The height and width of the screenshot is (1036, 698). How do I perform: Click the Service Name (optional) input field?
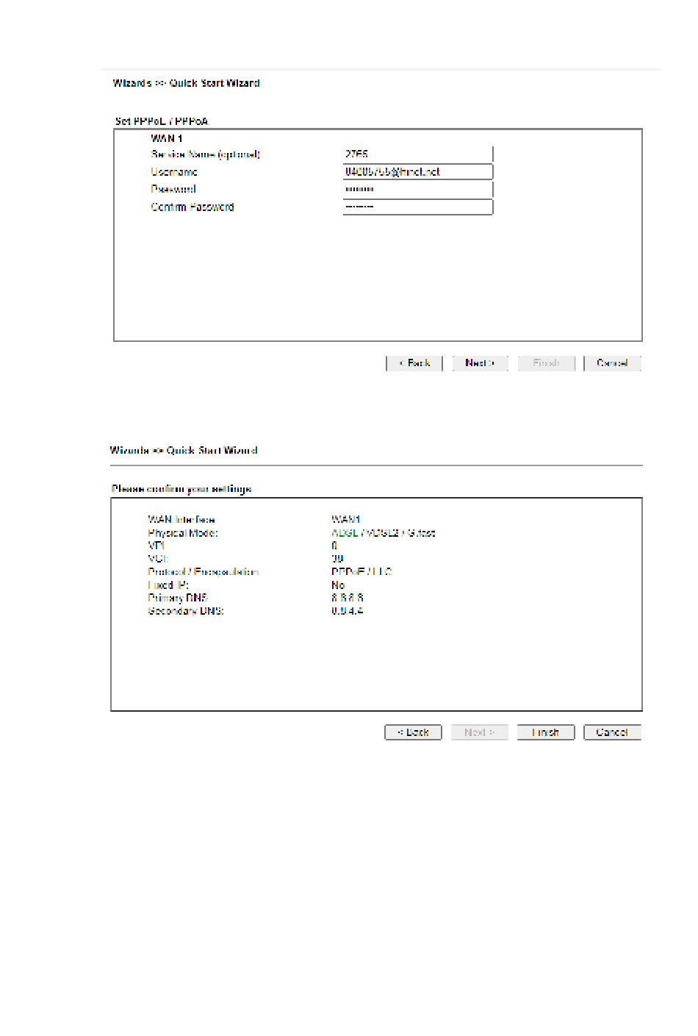(417, 154)
